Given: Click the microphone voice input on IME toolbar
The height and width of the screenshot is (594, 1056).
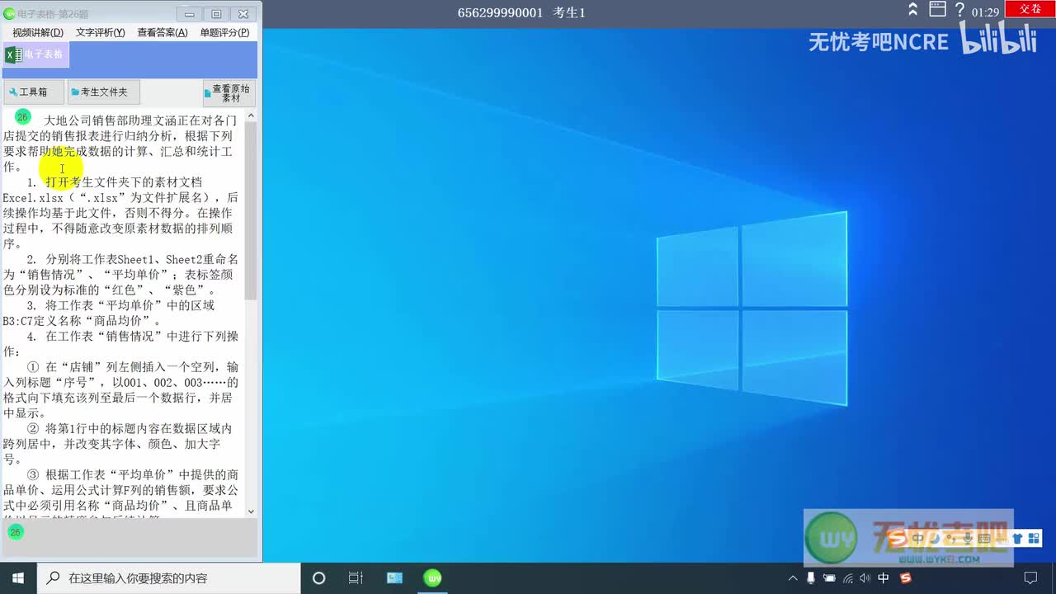Looking at the screenshot, I should pyautogui.click(x=968, y=539).
